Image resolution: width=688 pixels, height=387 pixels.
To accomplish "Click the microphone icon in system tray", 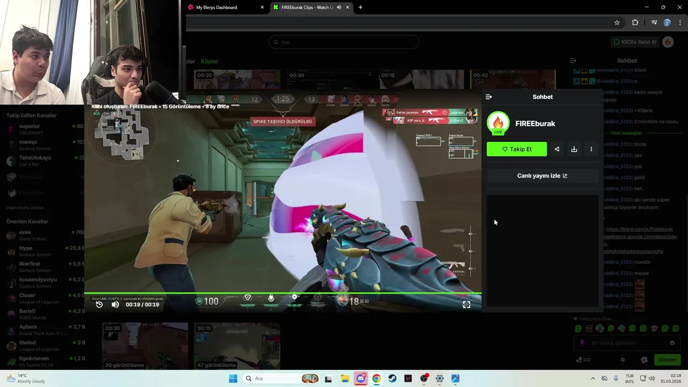I will 616,378.
